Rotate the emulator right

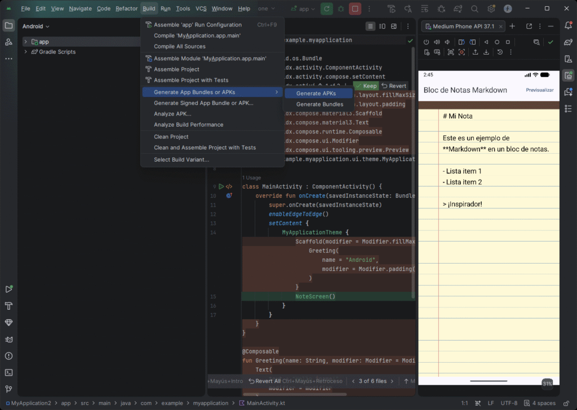point(473,42)
